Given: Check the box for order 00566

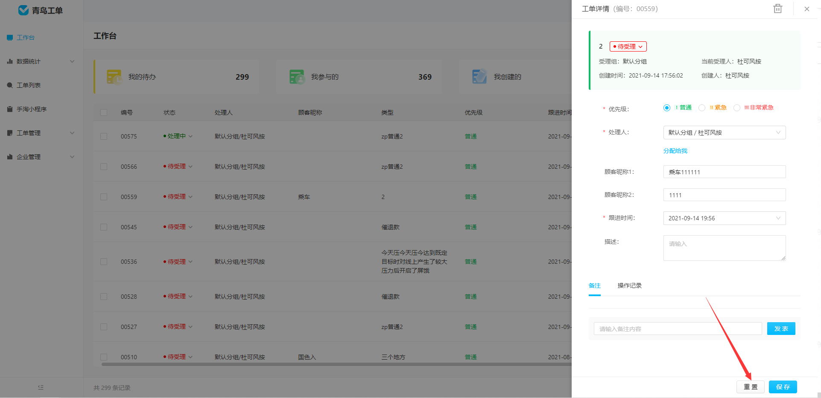Looking at the screenshot, I should tap(104, 167).
